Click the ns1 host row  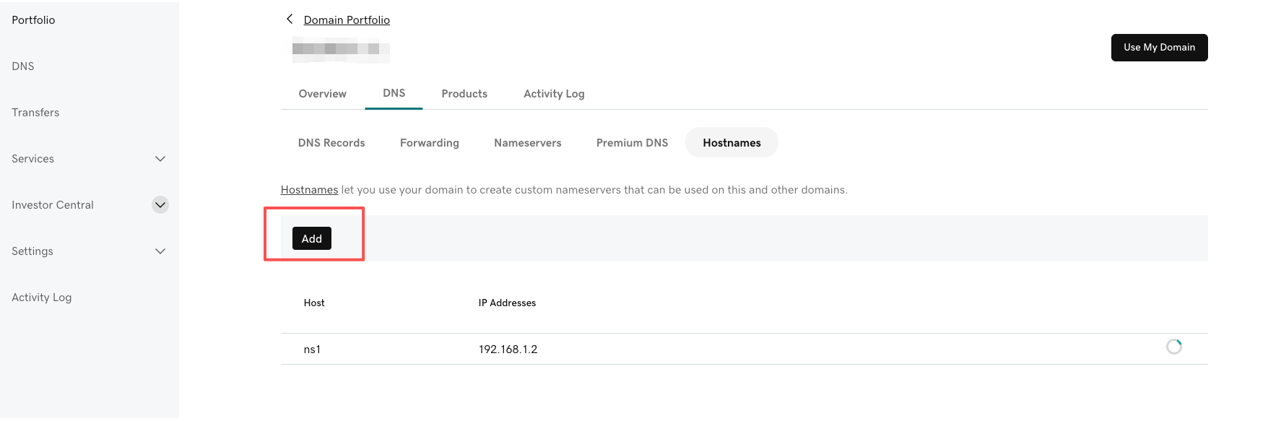(312, 350)
